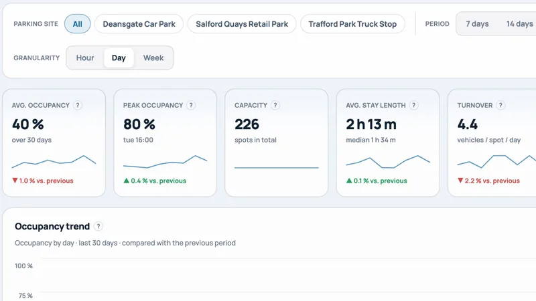536x301 pixels.
Task: Open the Peak Occupancy help icon
Action: click(x=191, y=106)
